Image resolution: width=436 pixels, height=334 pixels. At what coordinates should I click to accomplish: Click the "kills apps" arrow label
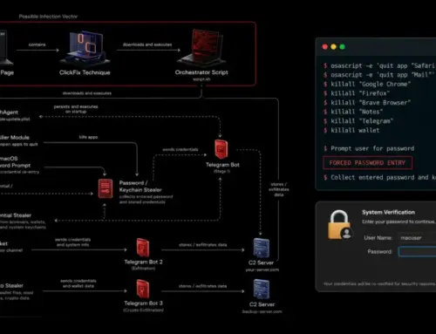coord(88,137)
